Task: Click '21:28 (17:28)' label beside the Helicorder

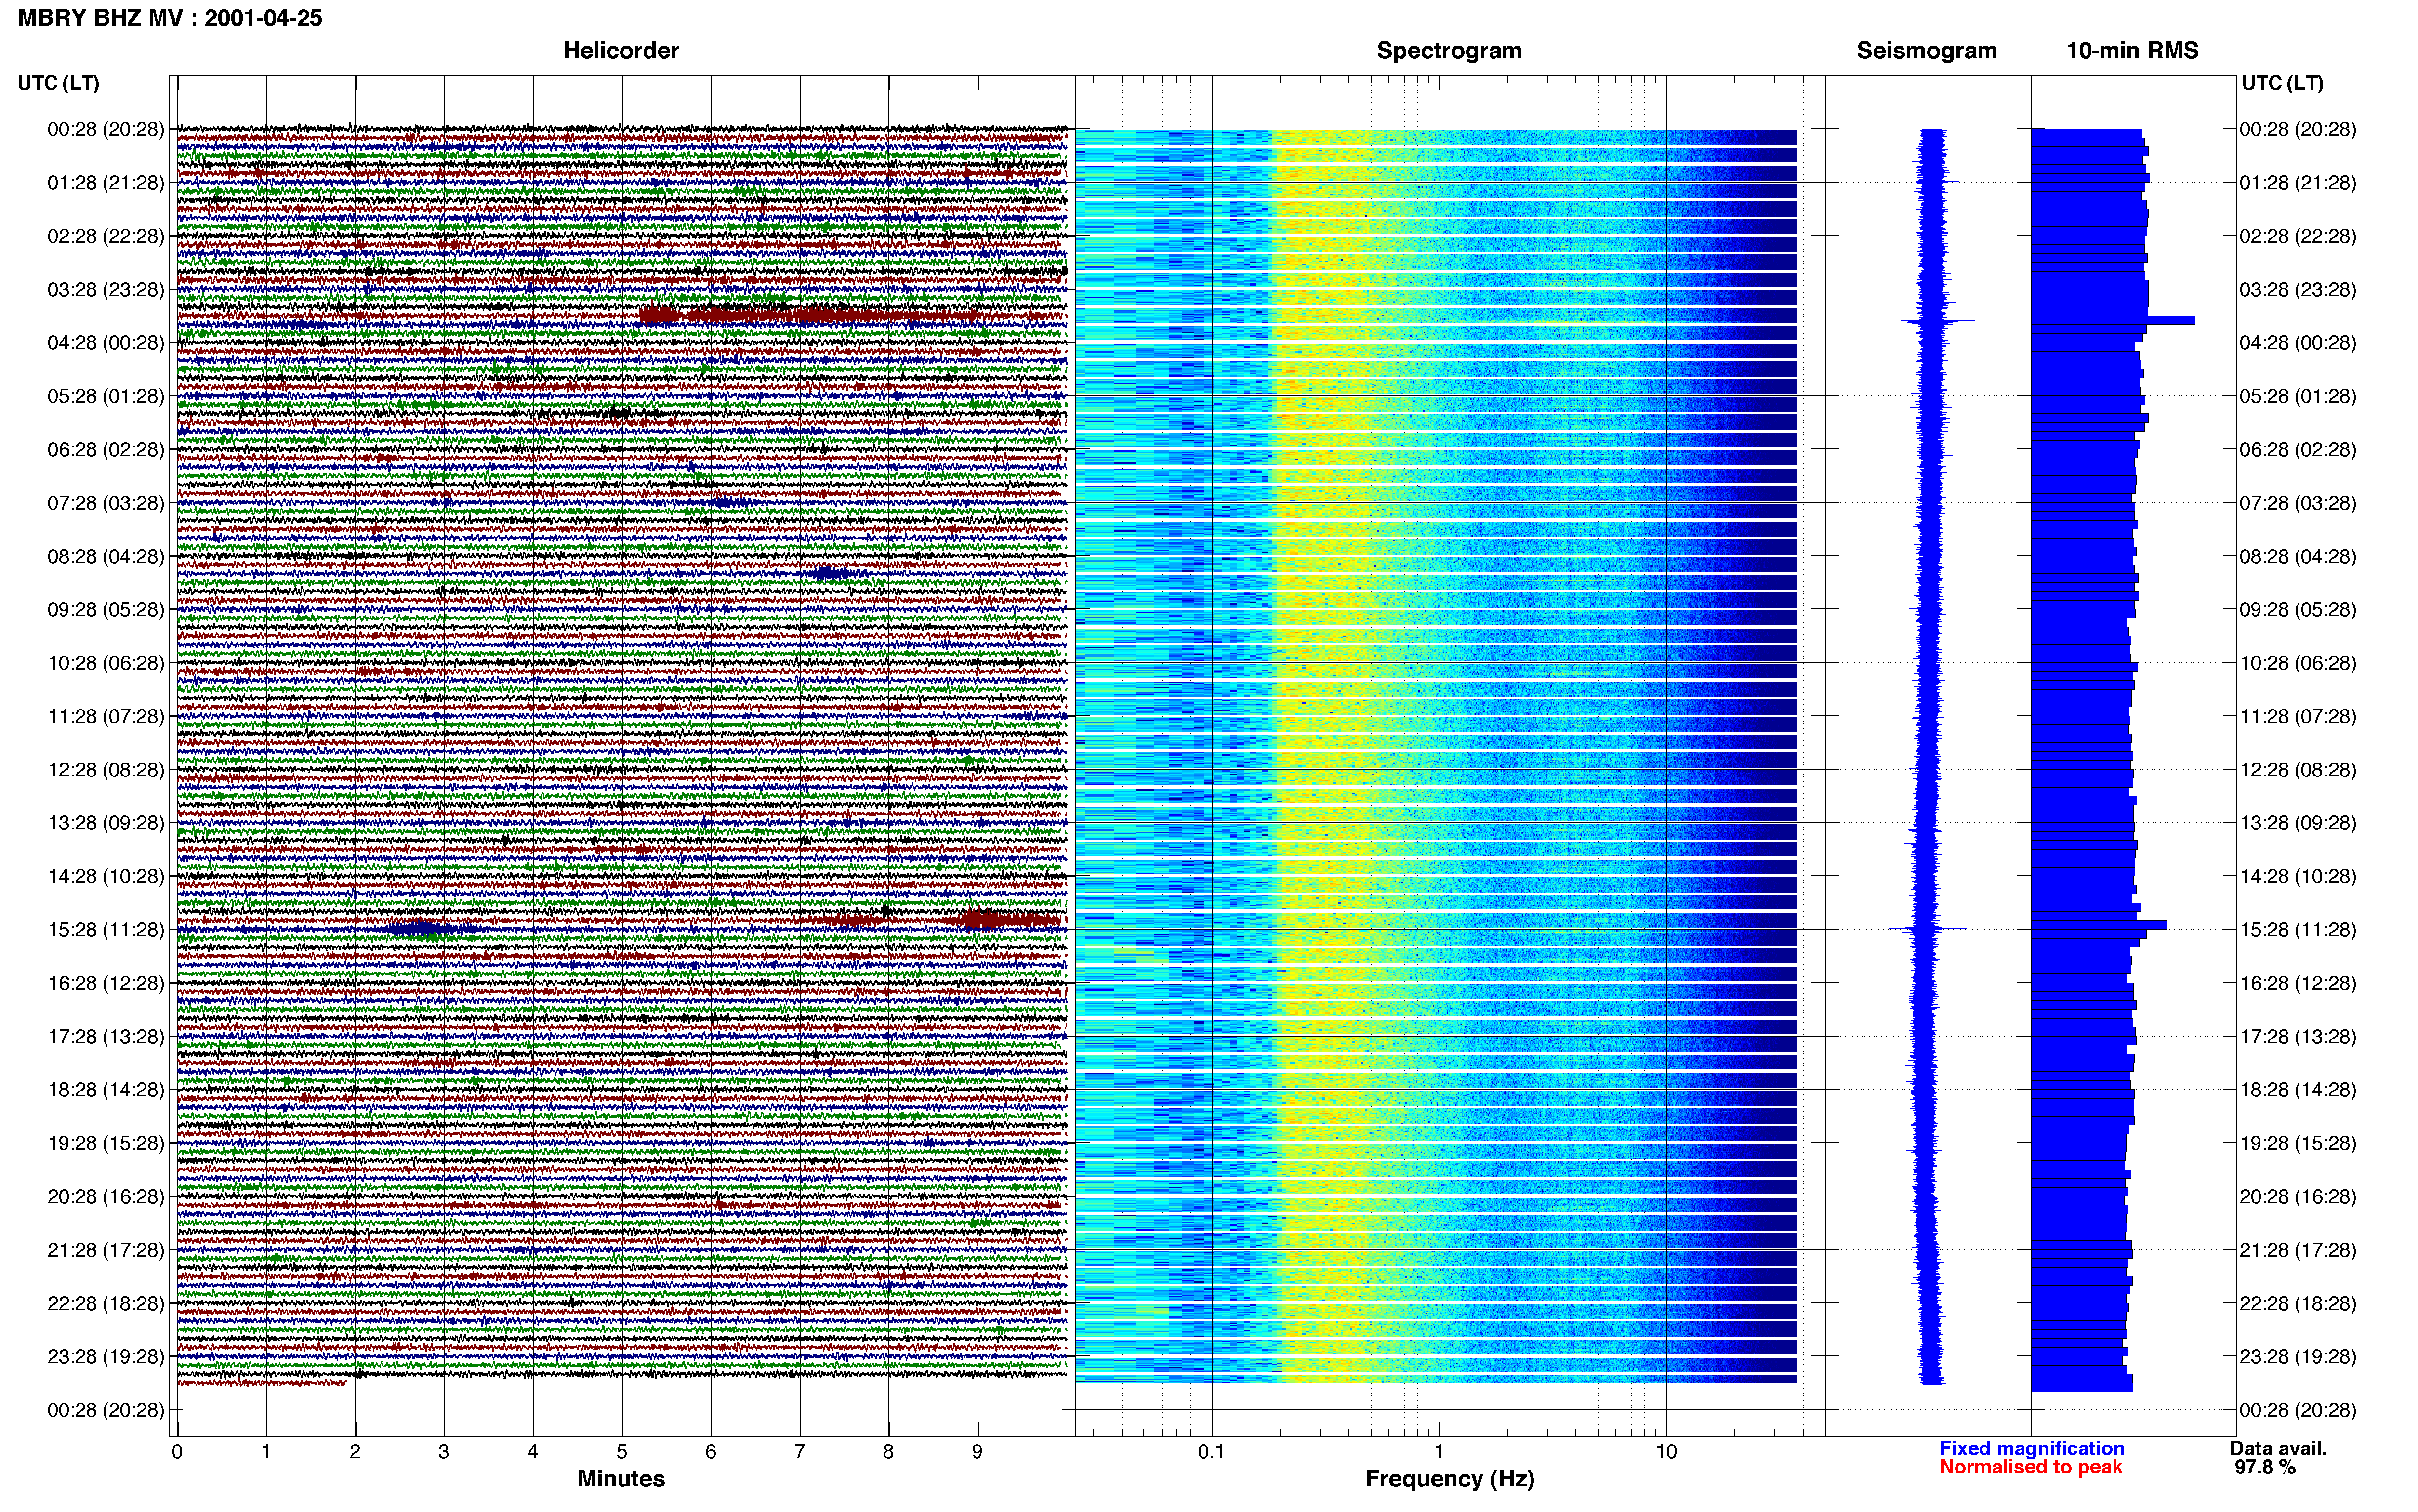Action: pos(106,1250)
